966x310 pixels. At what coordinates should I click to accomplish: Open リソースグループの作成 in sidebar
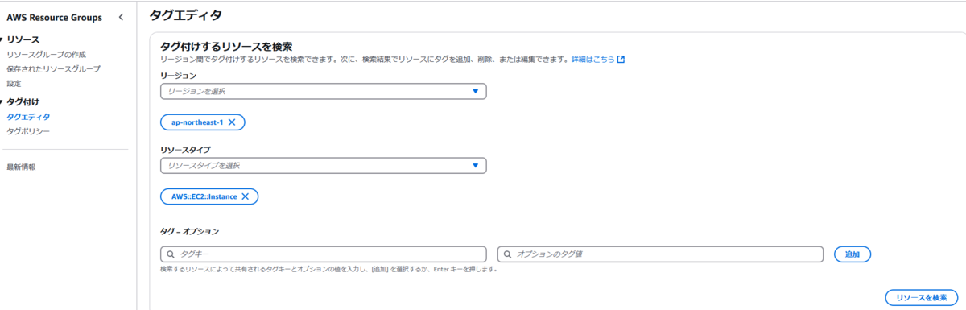(x=46, y=55)
